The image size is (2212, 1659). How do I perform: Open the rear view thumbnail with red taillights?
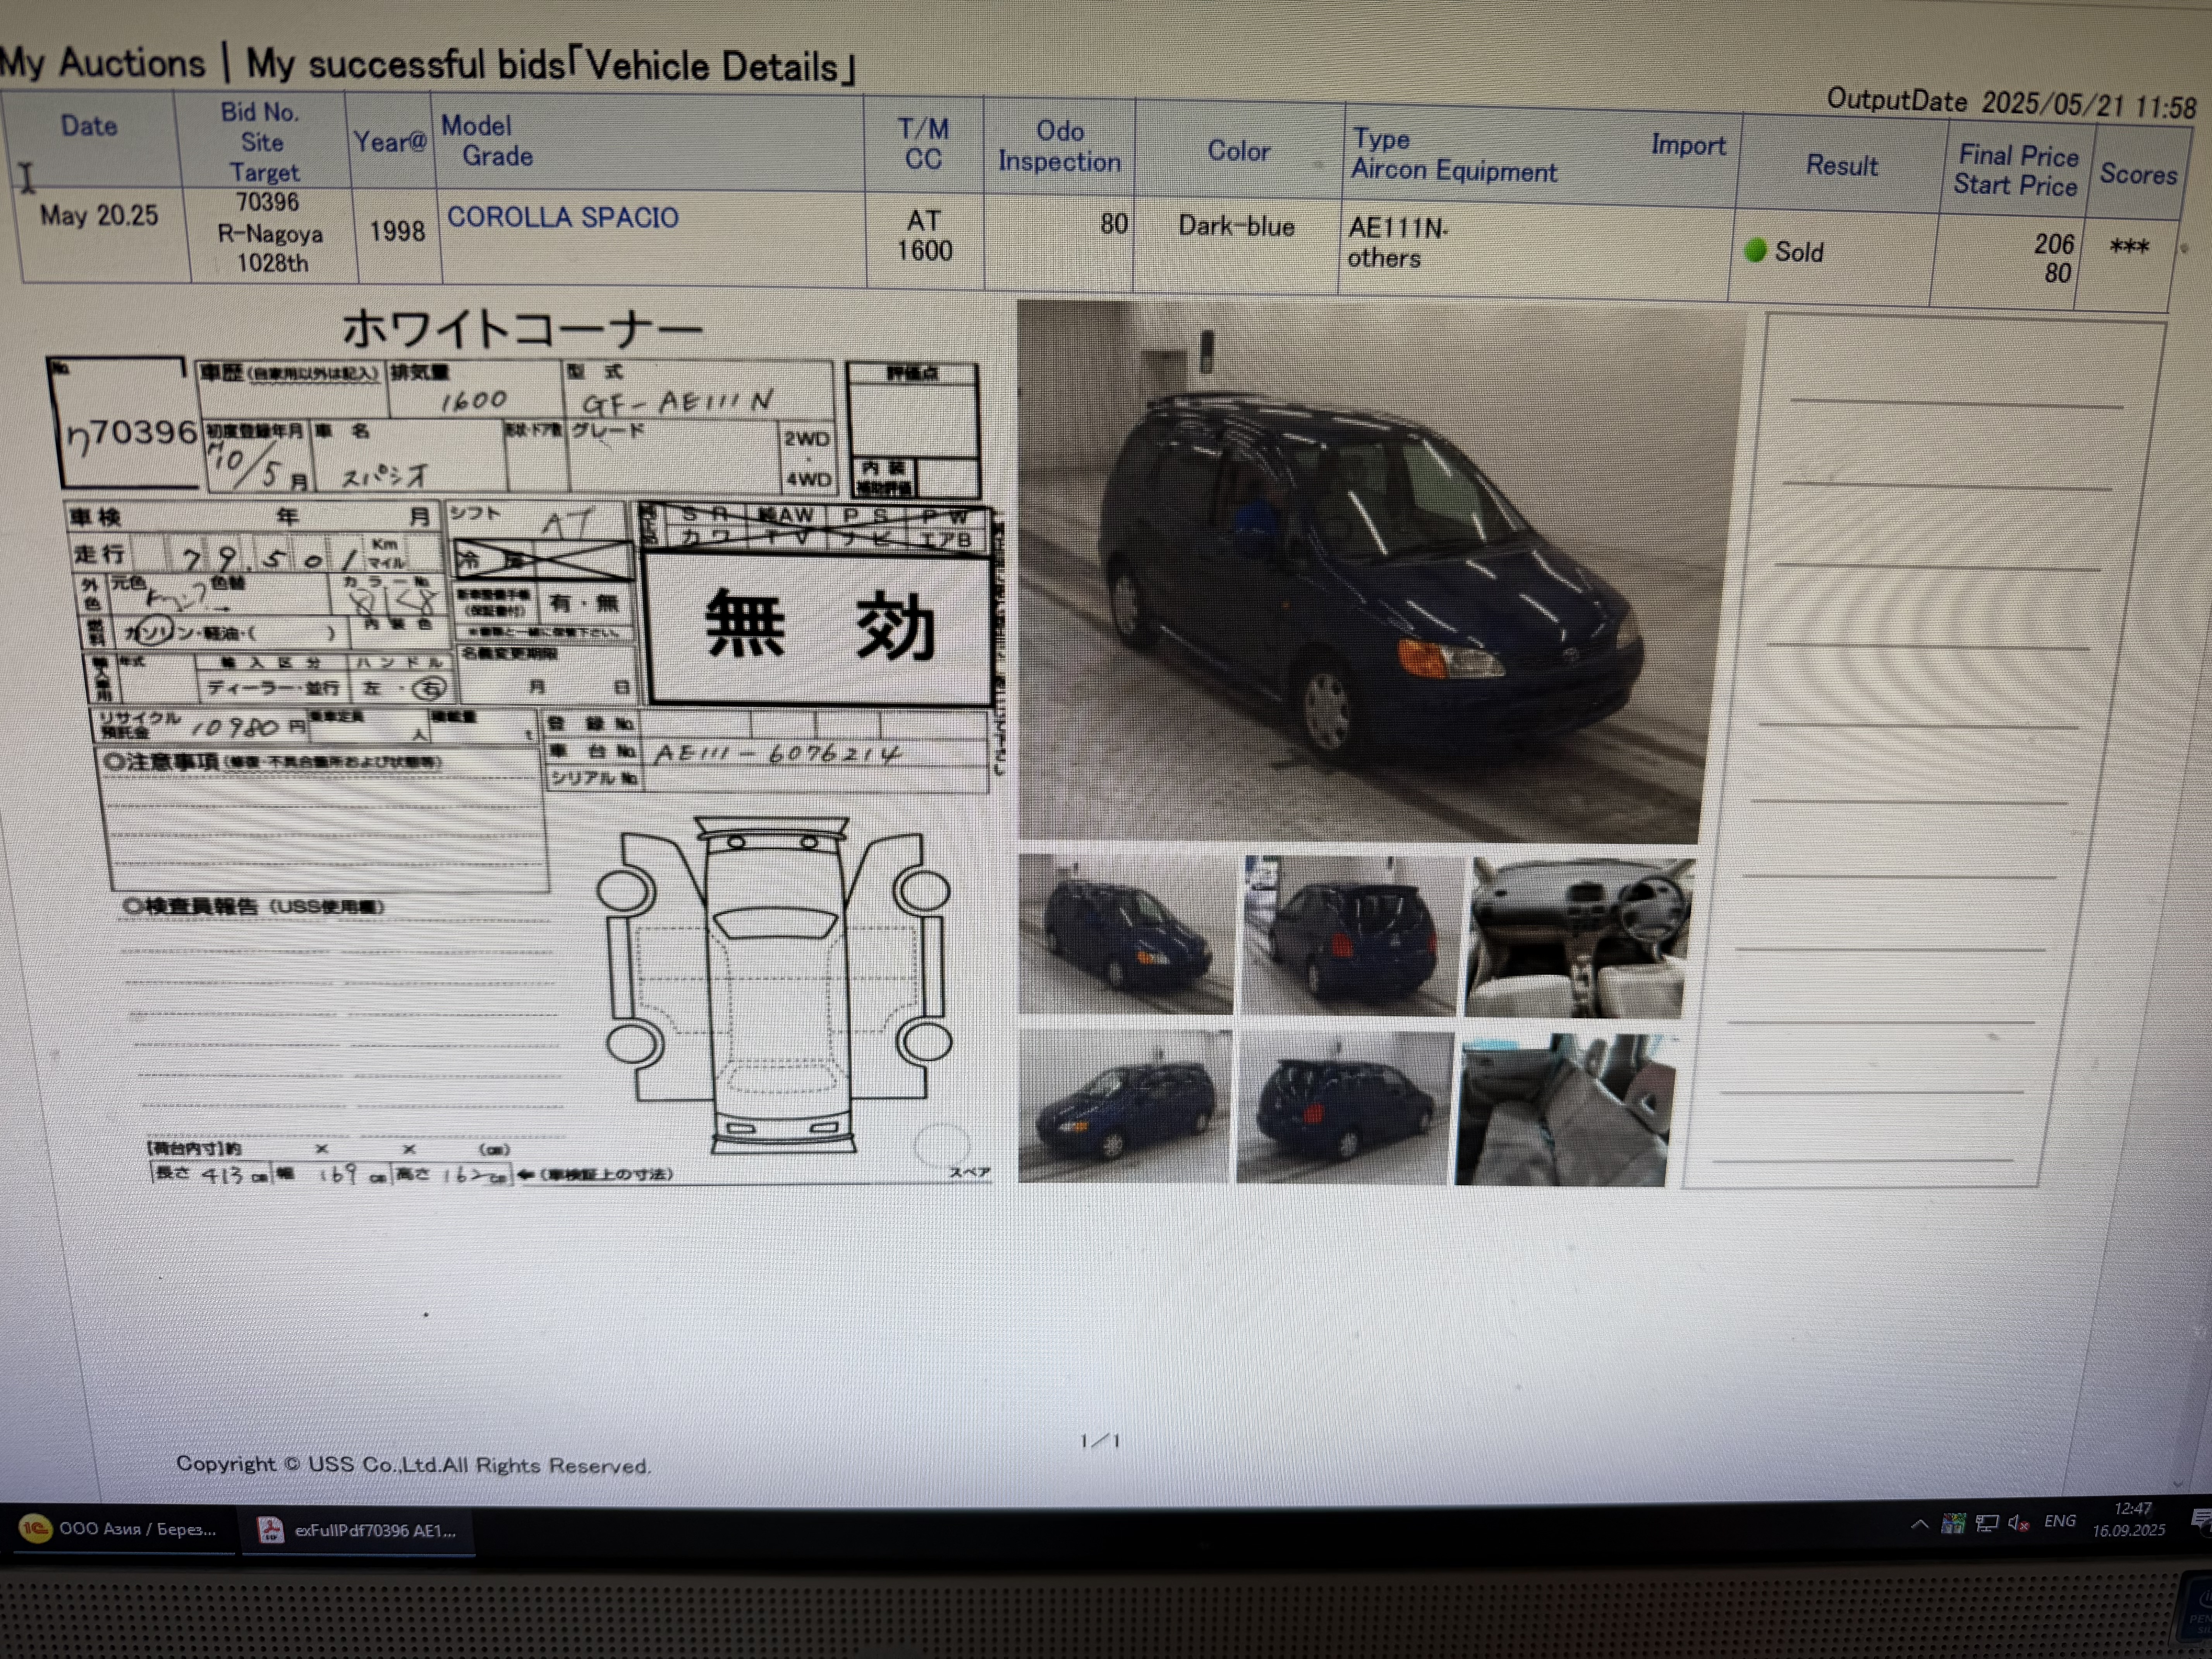point(1349,936)
